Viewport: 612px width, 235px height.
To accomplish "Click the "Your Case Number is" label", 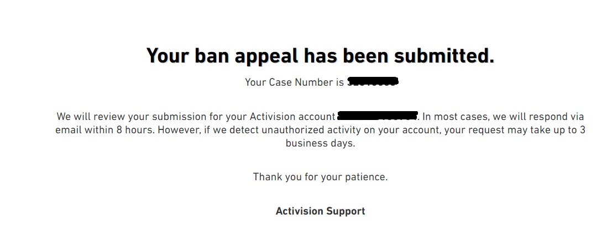I will tap(294, 82).
